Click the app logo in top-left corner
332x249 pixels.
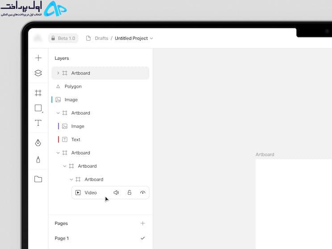38,38
